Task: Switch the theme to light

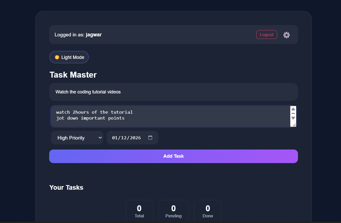Action: click(x=69, y=57)
